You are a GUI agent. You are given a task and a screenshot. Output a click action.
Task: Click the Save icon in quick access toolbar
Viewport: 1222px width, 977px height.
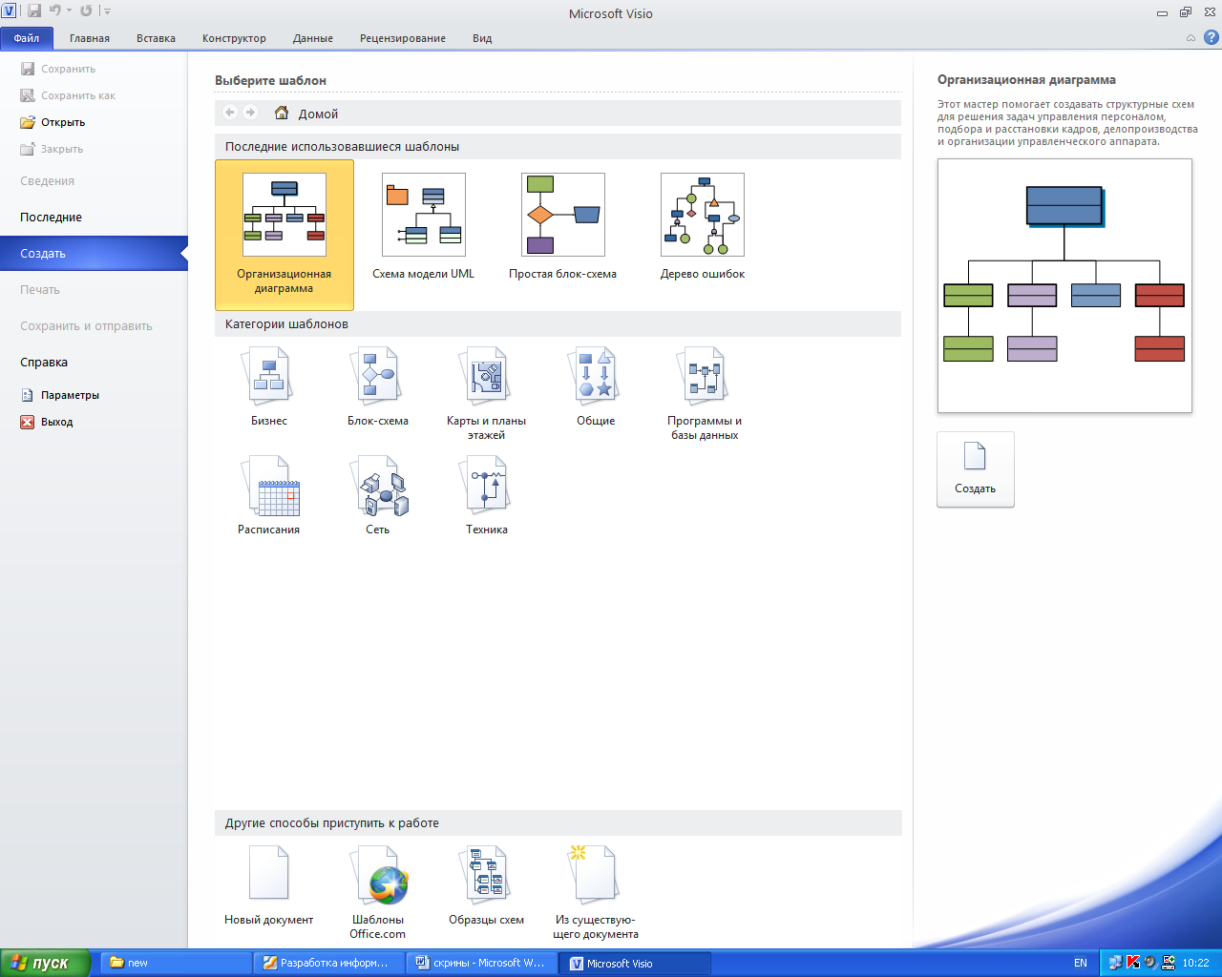(34, 10)
